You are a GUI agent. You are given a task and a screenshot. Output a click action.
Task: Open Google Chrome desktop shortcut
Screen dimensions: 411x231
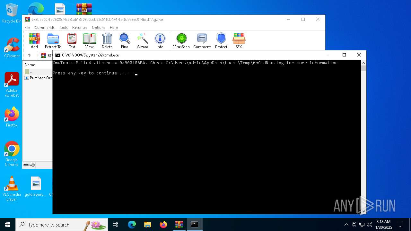pyautogui.click(x=12, y=154)
